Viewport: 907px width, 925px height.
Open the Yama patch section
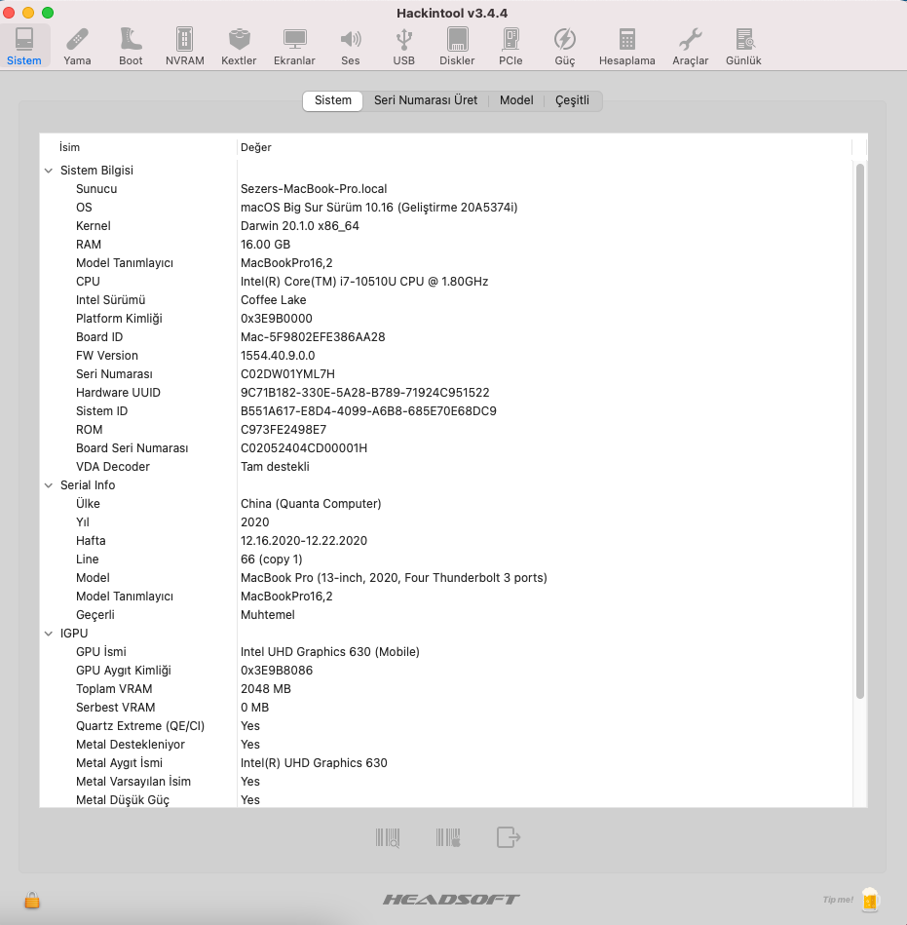(x=77, y=47)
